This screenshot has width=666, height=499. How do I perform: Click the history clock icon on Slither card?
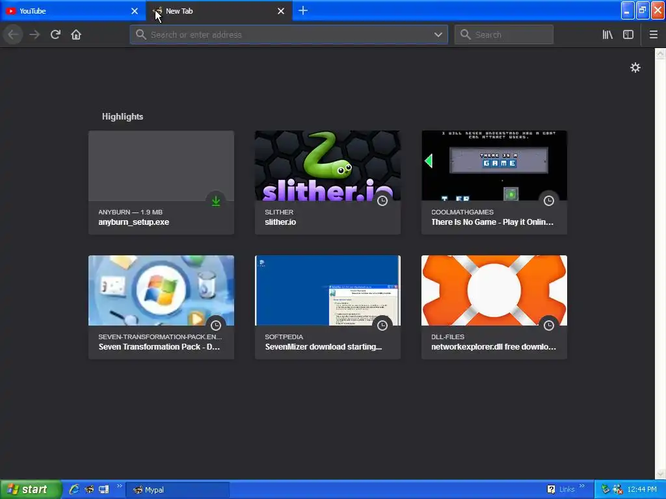pos(382,201)
